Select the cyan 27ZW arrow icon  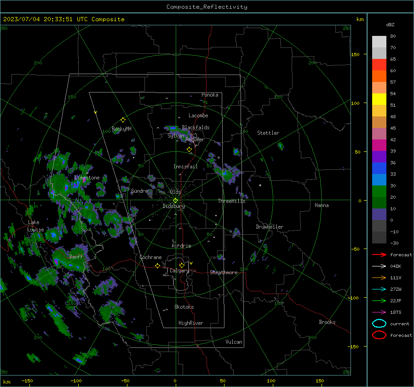pyautogui.click(x=379, y=289)
